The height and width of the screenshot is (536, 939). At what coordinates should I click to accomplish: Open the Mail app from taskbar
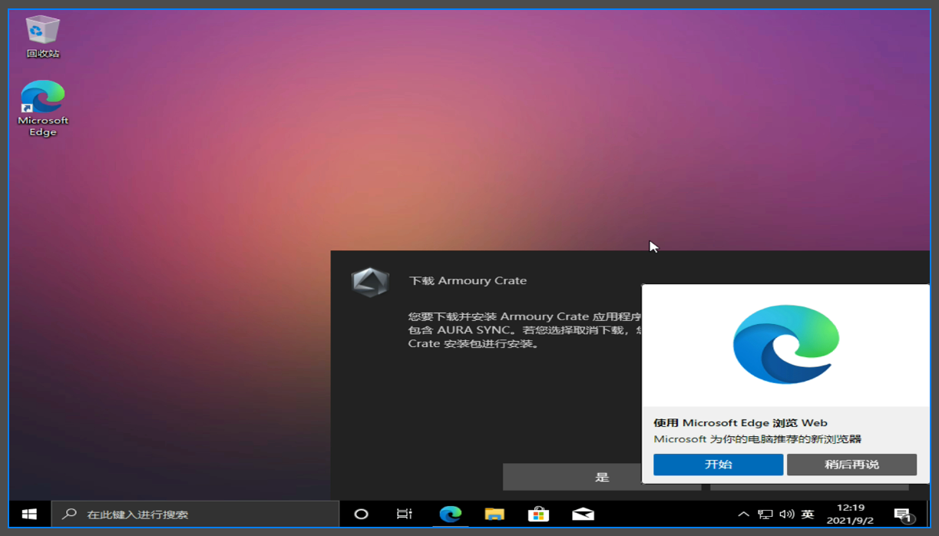[583, 514]
